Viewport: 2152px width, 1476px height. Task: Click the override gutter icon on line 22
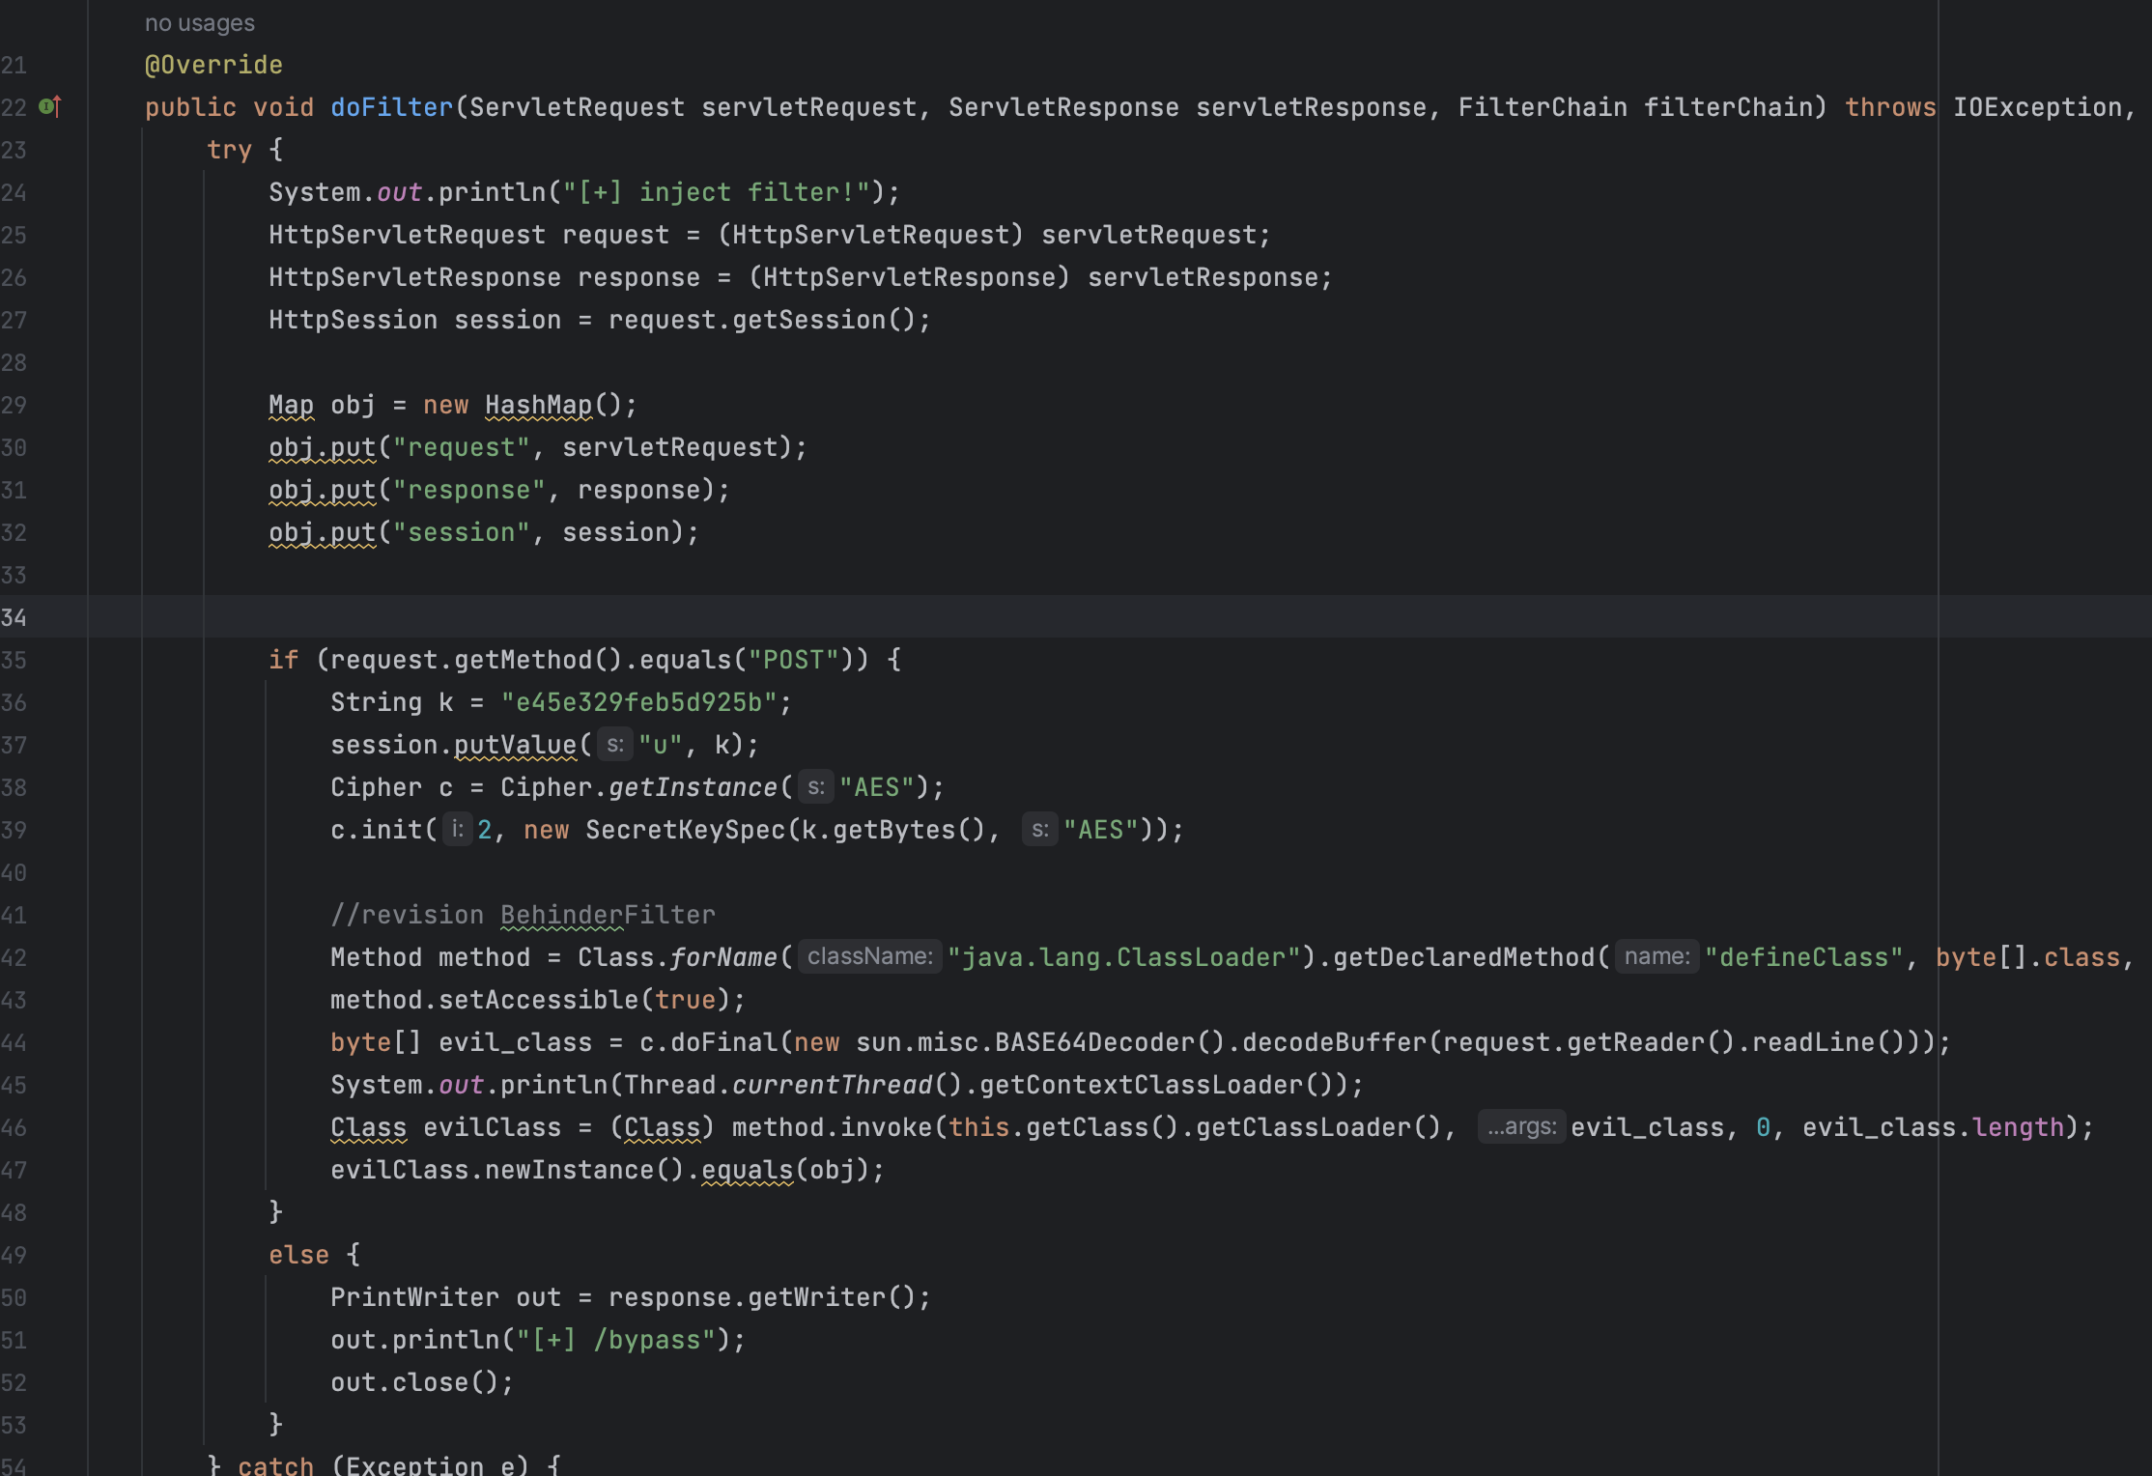[49, 106]
